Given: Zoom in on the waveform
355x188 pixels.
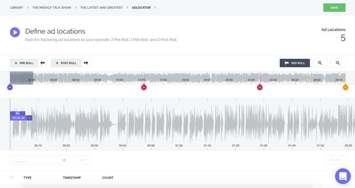Looking at the screenshot, I should [320, 63].
